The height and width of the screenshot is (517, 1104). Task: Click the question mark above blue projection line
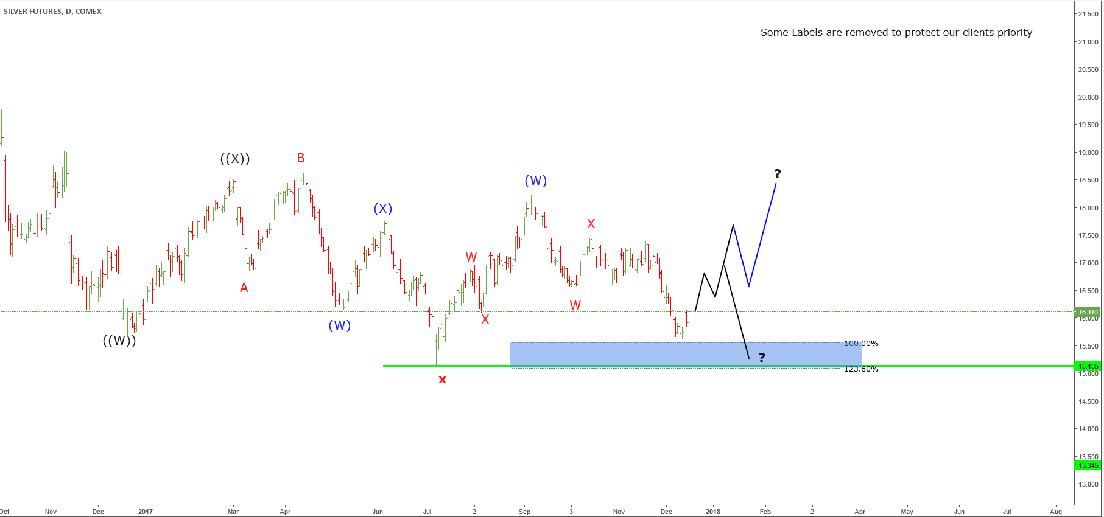tap(778, 174)
